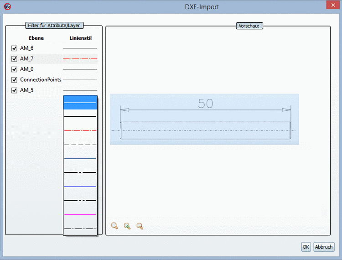This screenshot has height=260, width=342.
Task: Select the AM_5 layer name
Action: click(27, 90)
